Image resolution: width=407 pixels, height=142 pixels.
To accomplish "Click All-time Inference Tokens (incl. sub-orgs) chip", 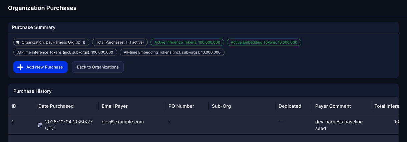I will (65, 52).
